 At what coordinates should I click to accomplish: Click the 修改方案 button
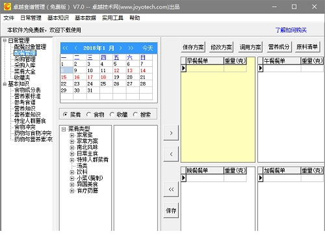pos(222,47)
